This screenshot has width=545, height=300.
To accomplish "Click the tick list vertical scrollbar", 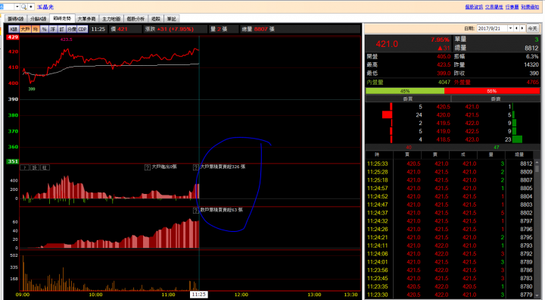I will pyautogui.click(x=537, y=230).
